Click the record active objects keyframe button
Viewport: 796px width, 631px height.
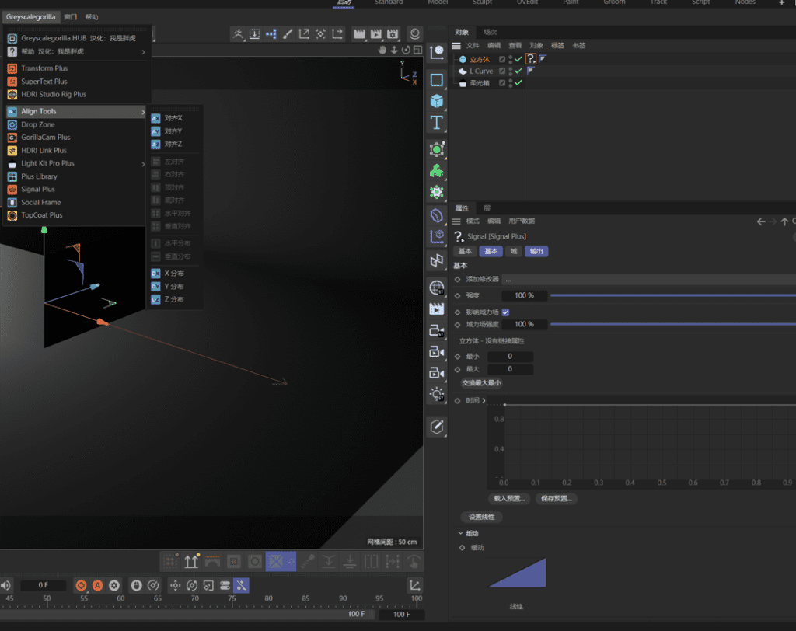(81, 585)
